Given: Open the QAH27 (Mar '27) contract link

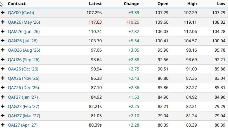Looking at the screenshot, I should [x=24, y=116].
